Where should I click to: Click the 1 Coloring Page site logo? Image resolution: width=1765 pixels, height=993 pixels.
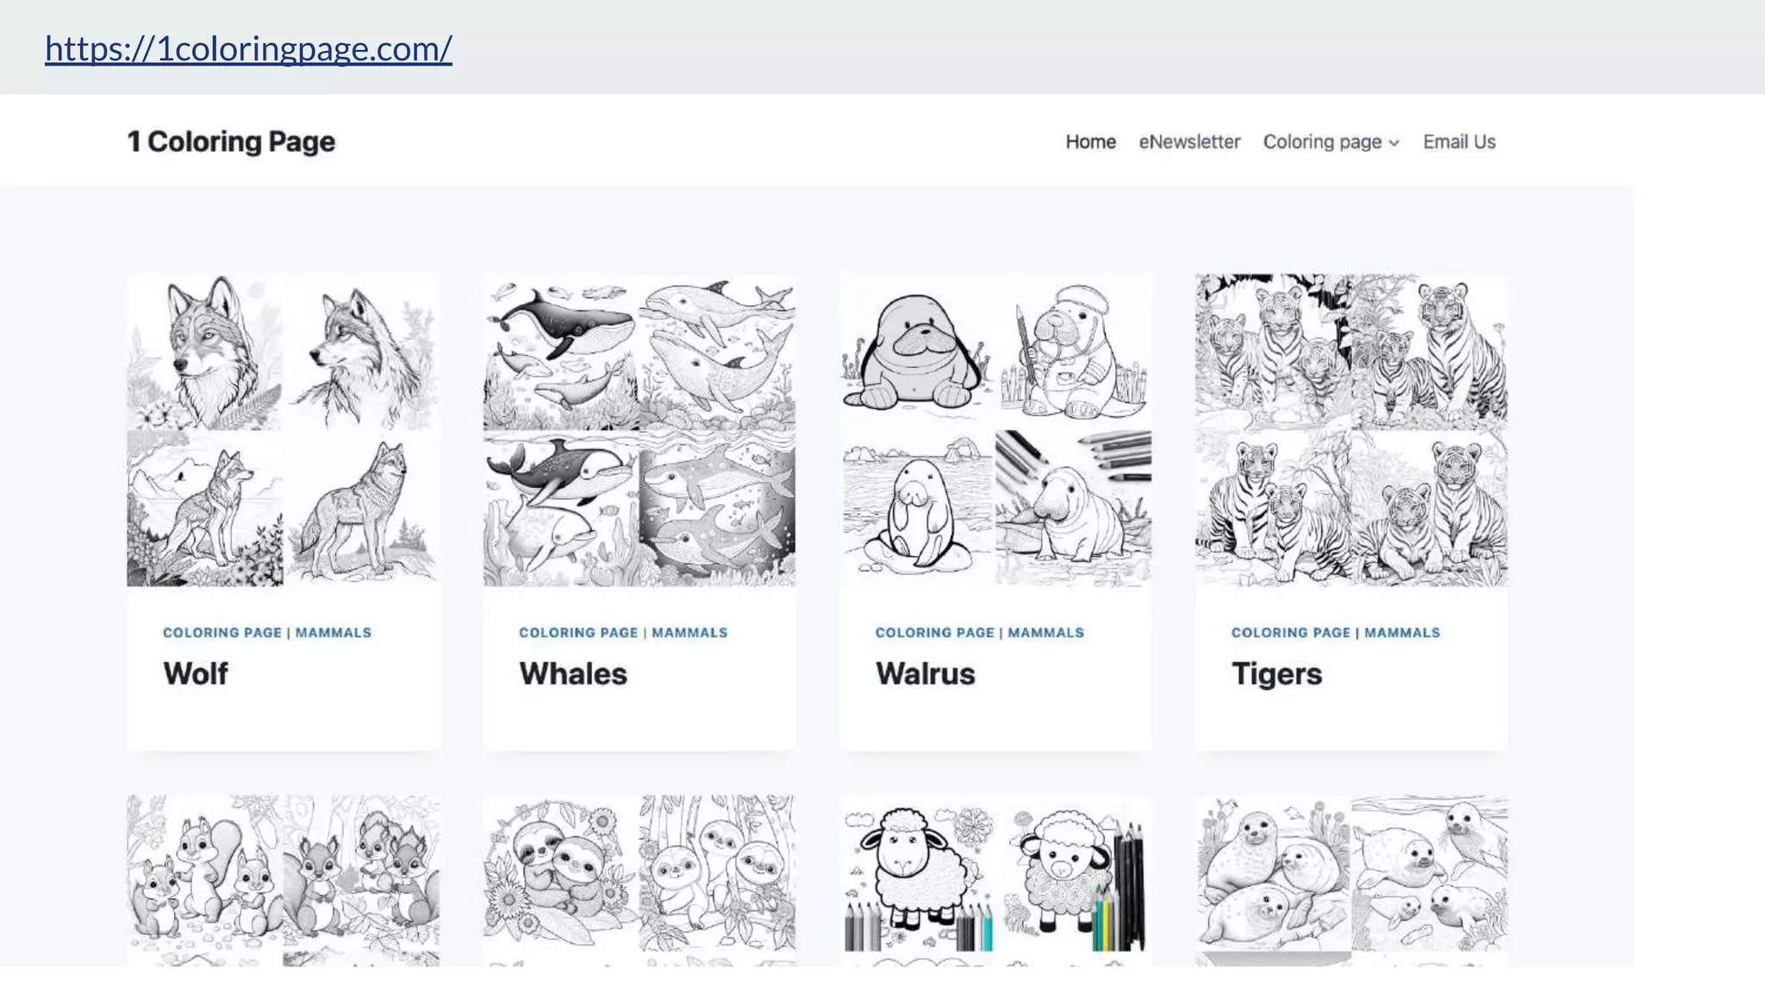[x=231, y=142]
